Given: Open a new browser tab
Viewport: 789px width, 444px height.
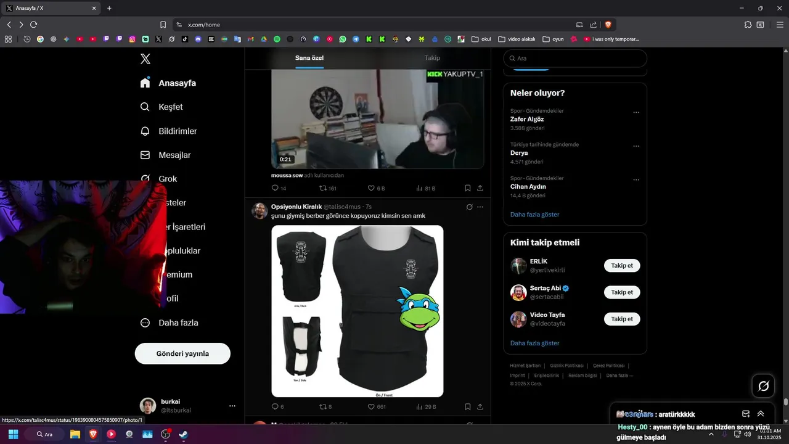Looking at the screenshot, I should [109, 8].
